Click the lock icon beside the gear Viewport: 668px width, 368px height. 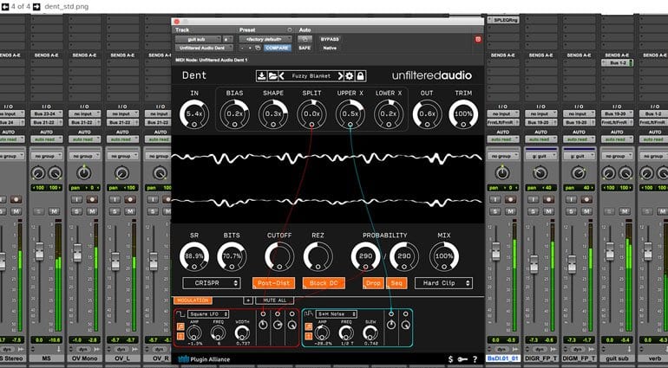tap(360, 76)
